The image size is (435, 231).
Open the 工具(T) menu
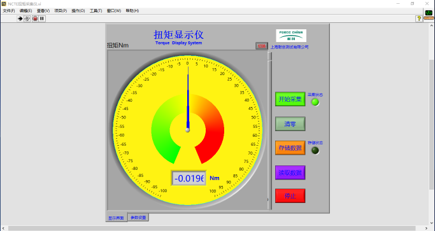point(96,11)
